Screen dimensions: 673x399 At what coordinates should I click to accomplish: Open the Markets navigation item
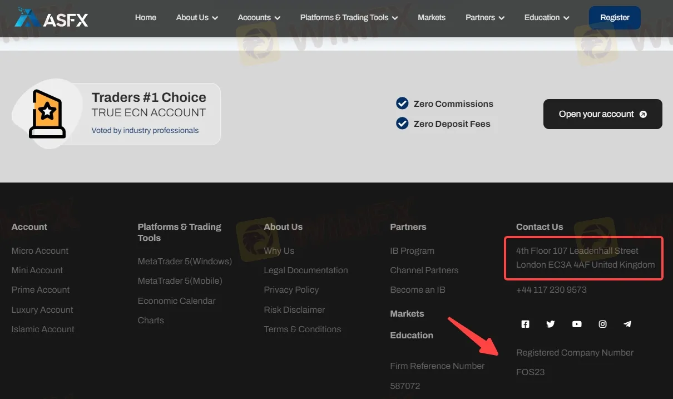(x=432, y=18)
